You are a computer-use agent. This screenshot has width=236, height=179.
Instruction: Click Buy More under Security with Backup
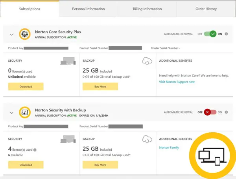100,165
